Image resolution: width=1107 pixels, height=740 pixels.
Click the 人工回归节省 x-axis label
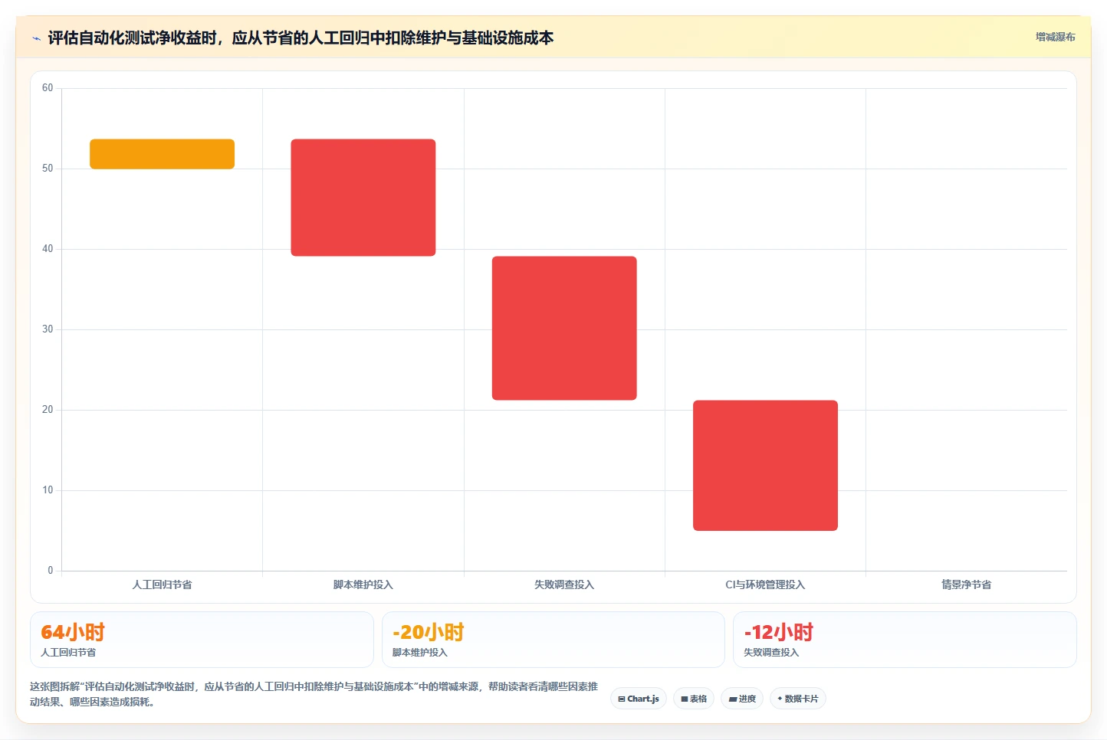[162, 584]
